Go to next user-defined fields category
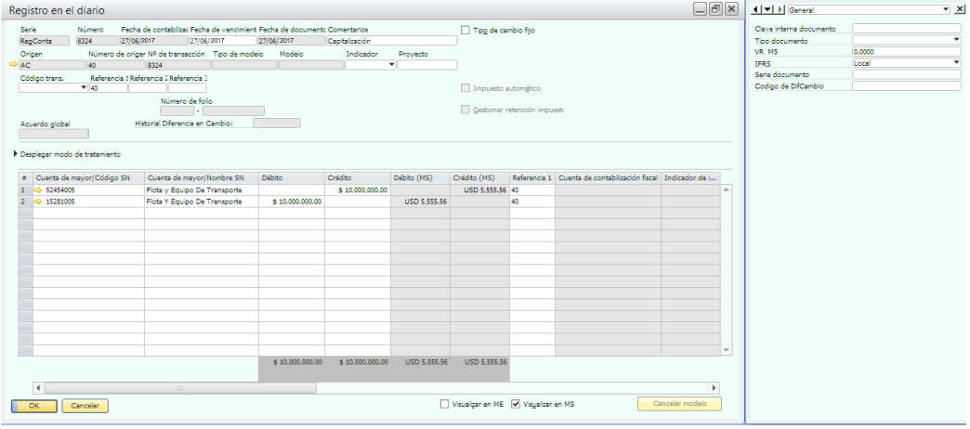This screenshot has height=429, width=970. (779, 8)
